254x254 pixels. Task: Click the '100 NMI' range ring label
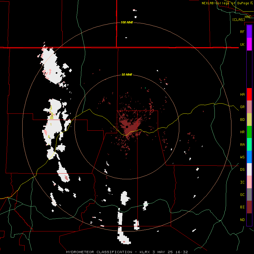point(127,22)
